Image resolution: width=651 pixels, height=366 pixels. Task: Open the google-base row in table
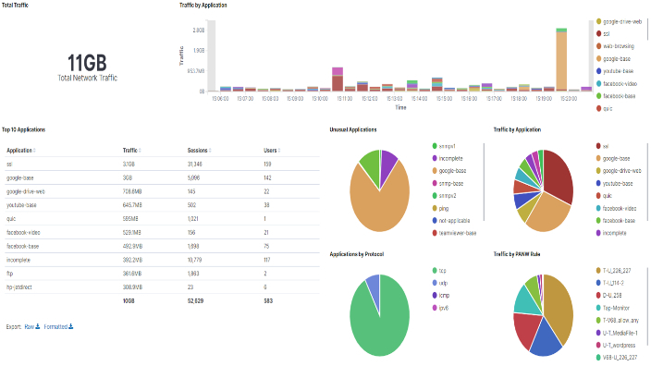tap(163, 177)
